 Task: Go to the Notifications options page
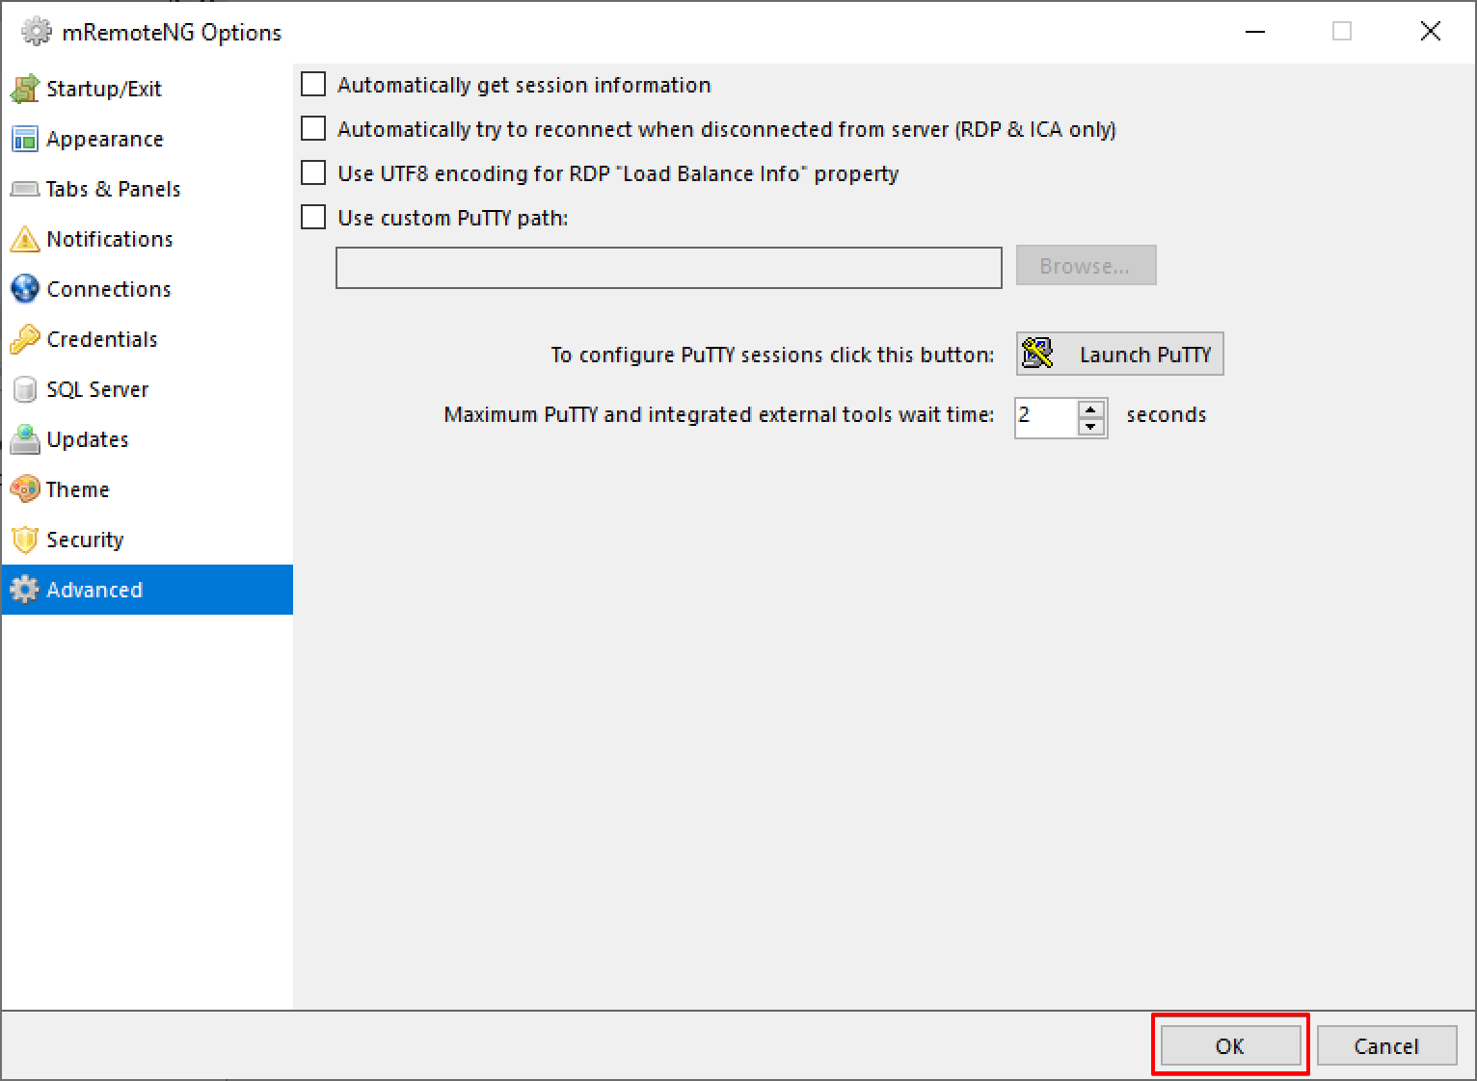pyautogui.click(x=147, y=239)
